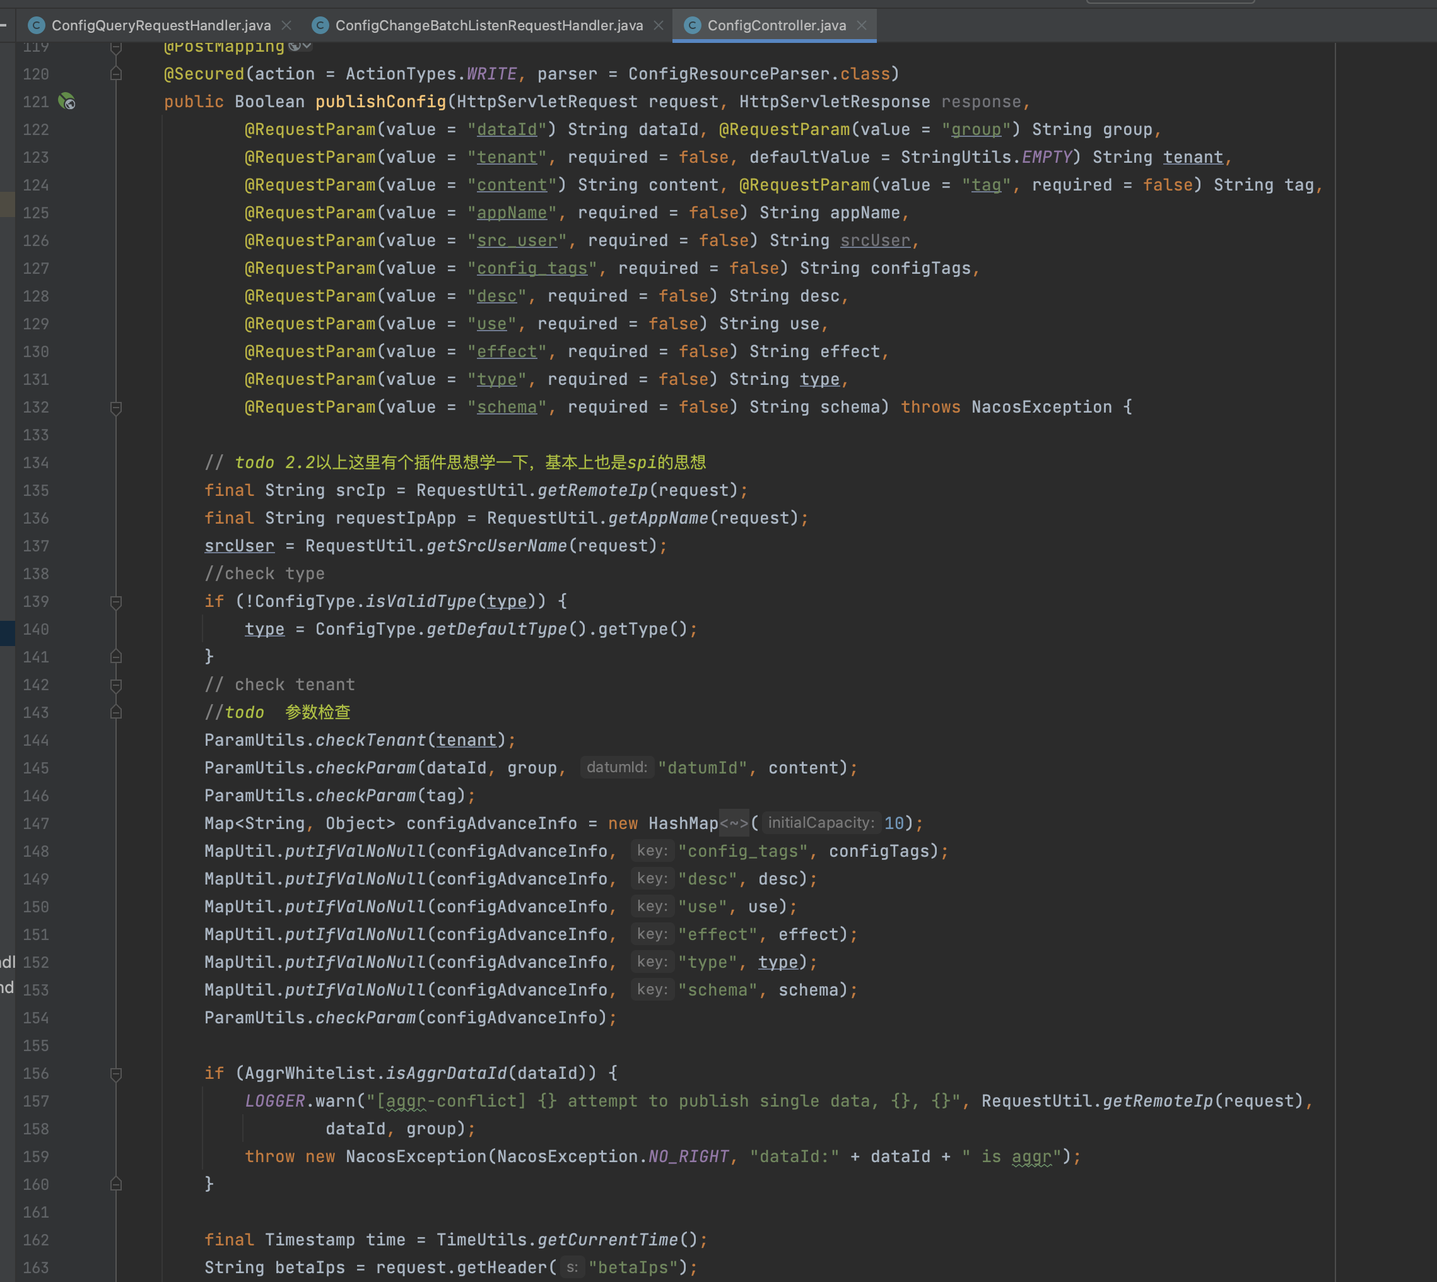Screen dimensions: 1437x1282
Task: Click the "//todo 参数检查" comment
Action: point(277,712)
